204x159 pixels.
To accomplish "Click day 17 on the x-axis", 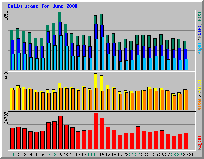I will (x=108, y=155).
